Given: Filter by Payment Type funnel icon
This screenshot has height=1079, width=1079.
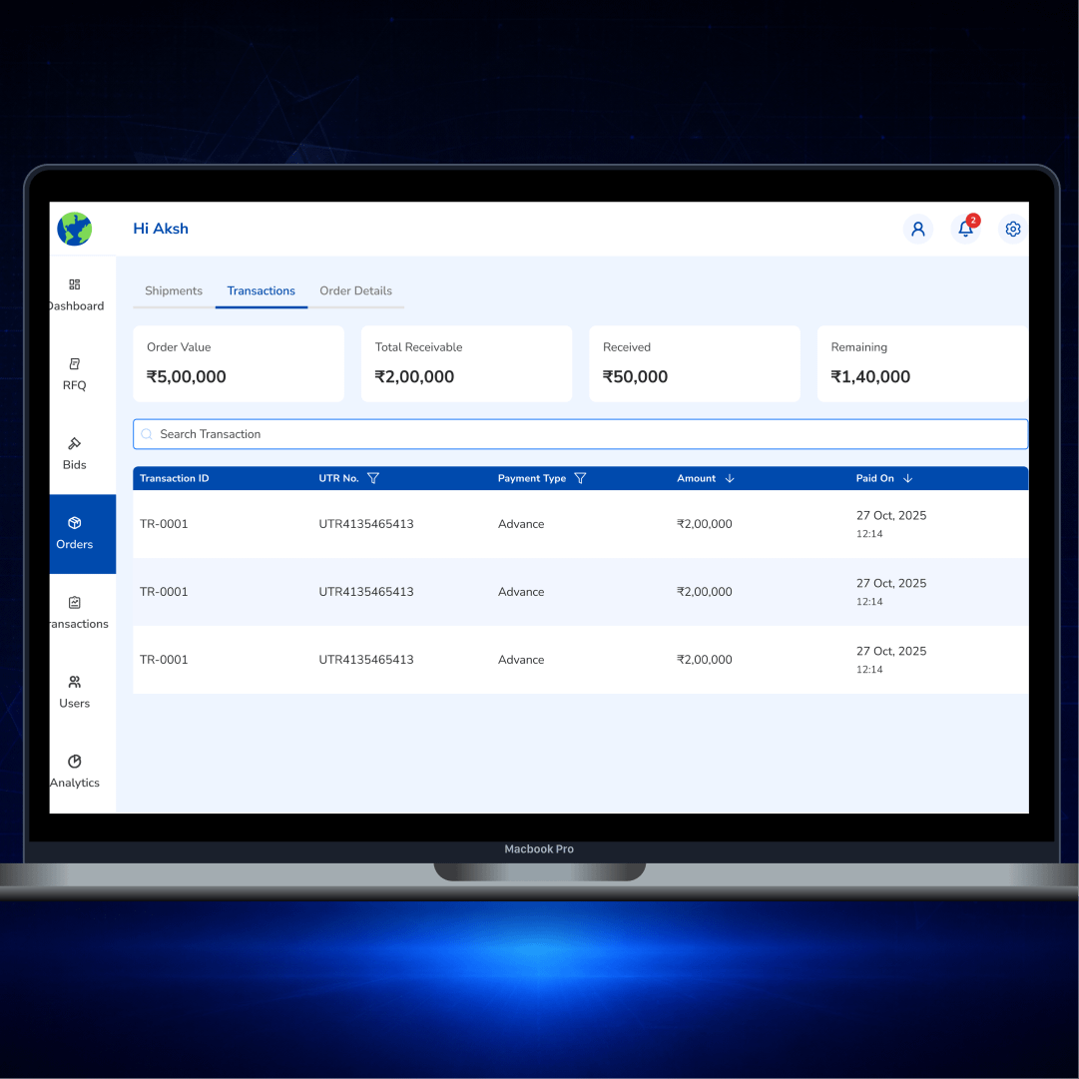Looking at the screenshot, I should tap(580, 478).
